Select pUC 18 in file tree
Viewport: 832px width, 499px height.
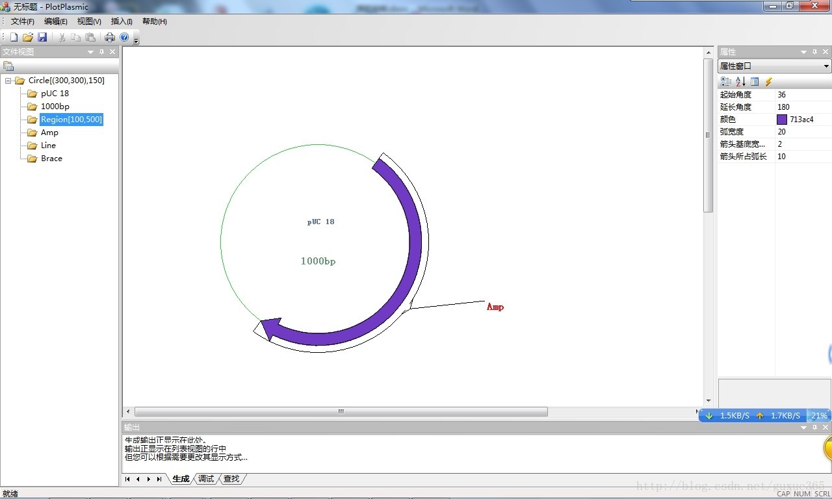pos(55,93)
